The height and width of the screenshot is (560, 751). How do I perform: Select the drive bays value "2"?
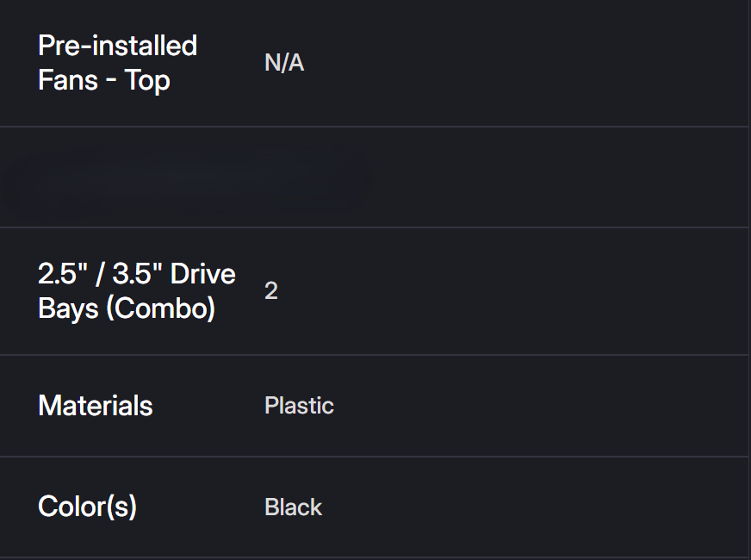click(x=271, y=291)
